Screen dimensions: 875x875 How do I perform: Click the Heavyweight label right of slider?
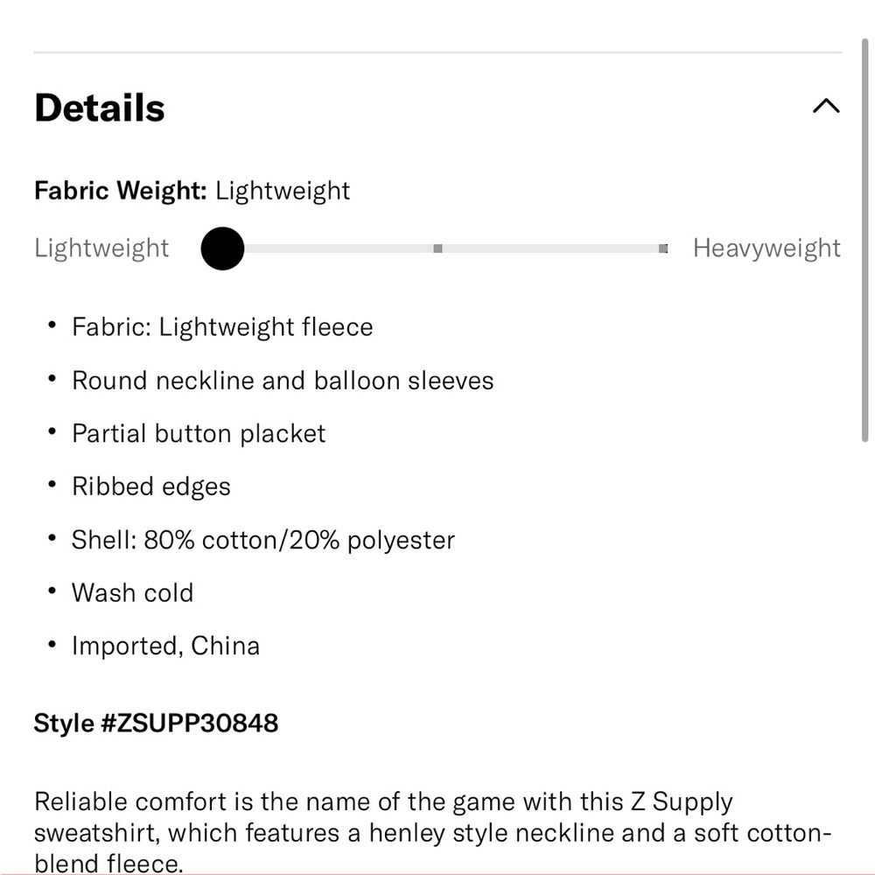pyautogui.click(x=766, y=248)
